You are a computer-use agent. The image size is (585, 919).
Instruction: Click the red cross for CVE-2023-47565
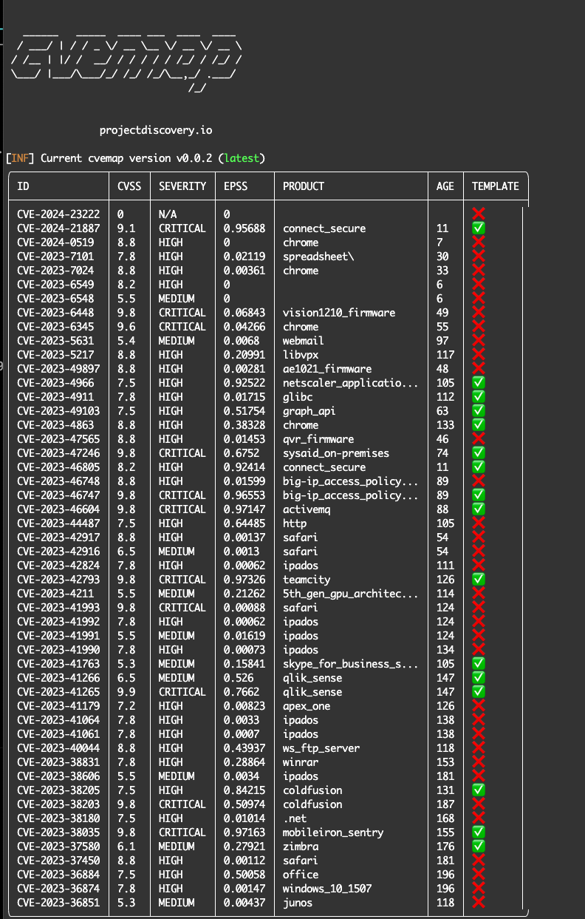point(479,439)
